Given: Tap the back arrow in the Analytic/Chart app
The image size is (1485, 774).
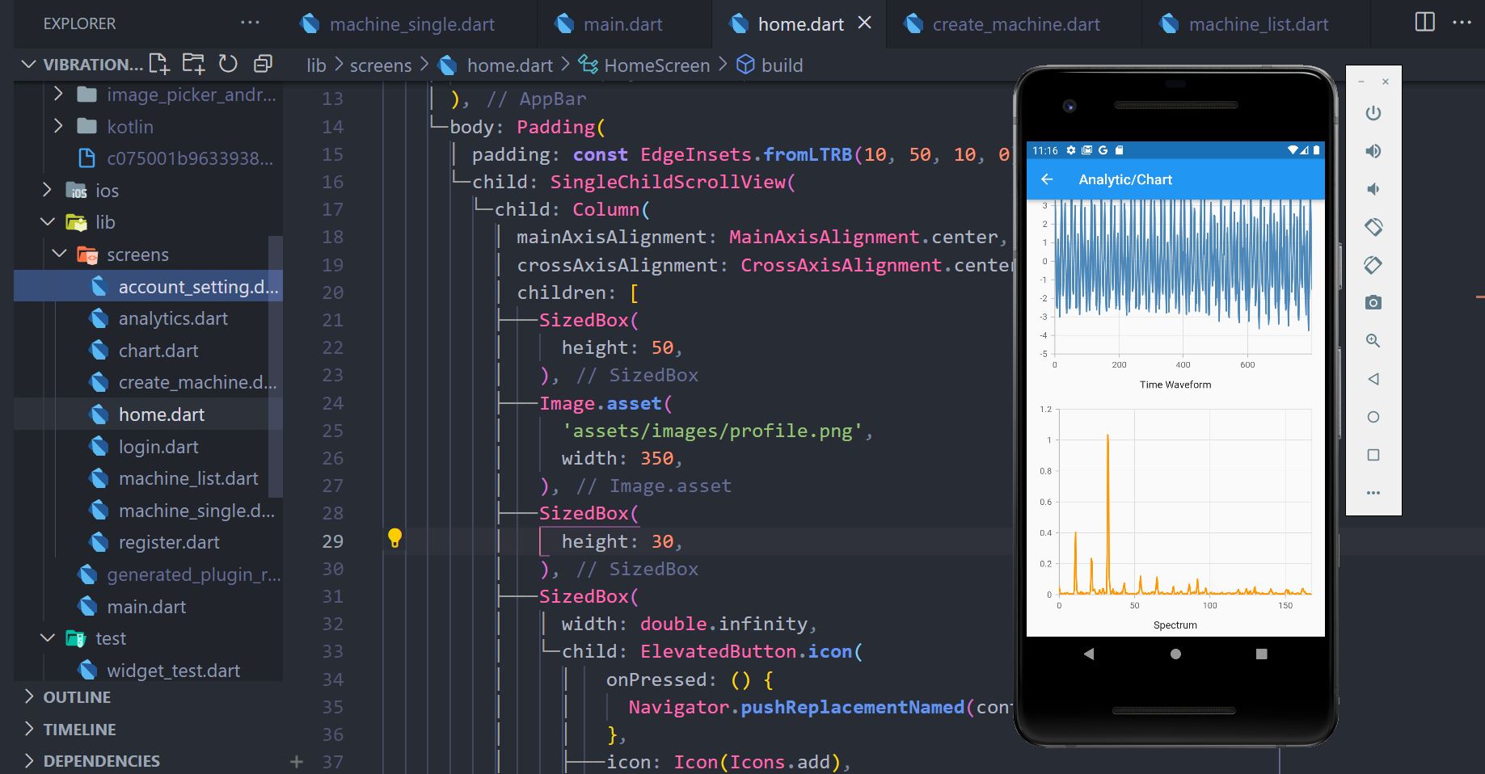Looking at the screenshot, I should pos(1047,179).
